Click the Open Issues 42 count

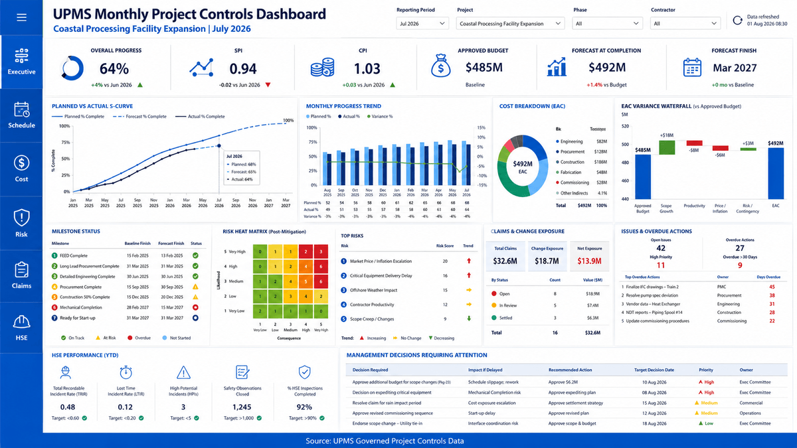click(x=661, y=248)
